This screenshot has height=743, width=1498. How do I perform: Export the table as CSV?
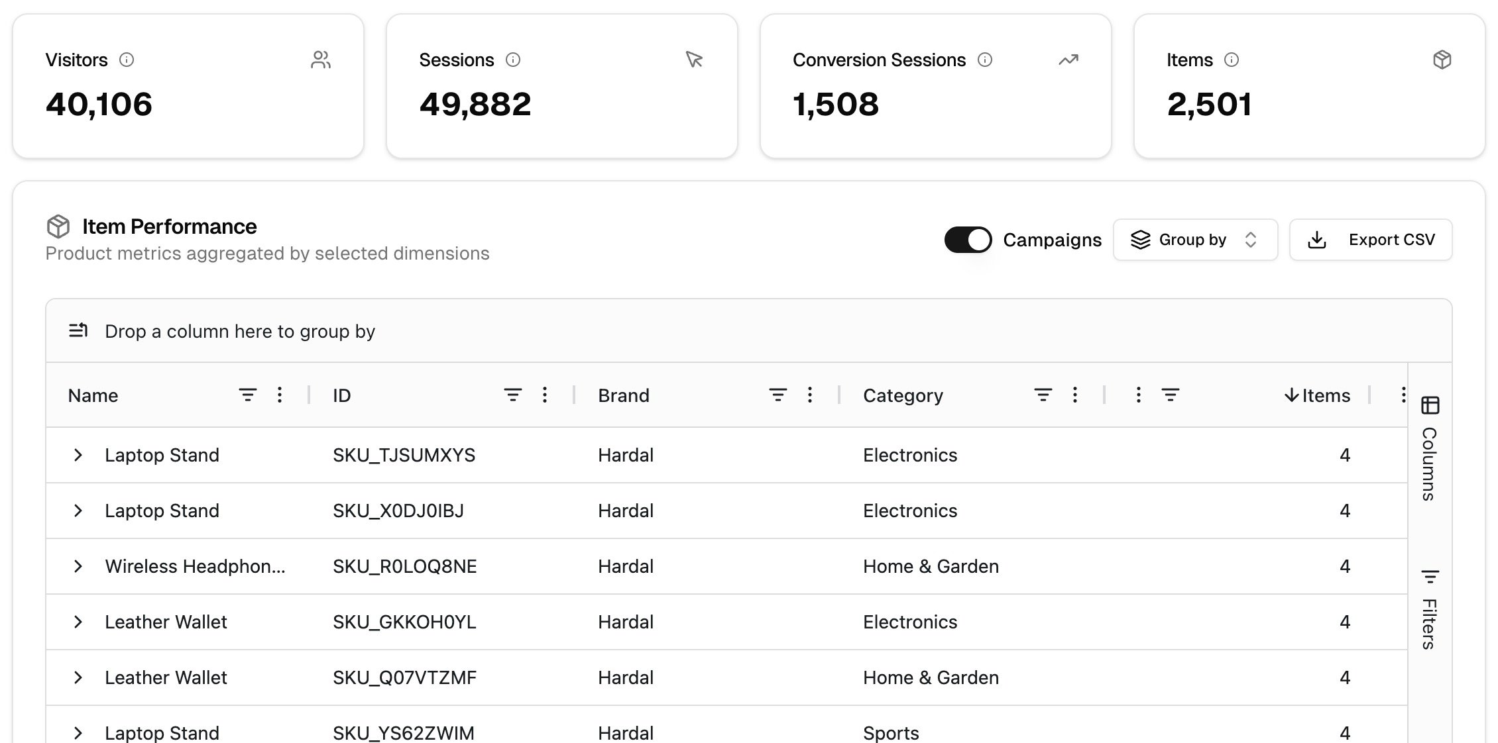click(1371, 240)
